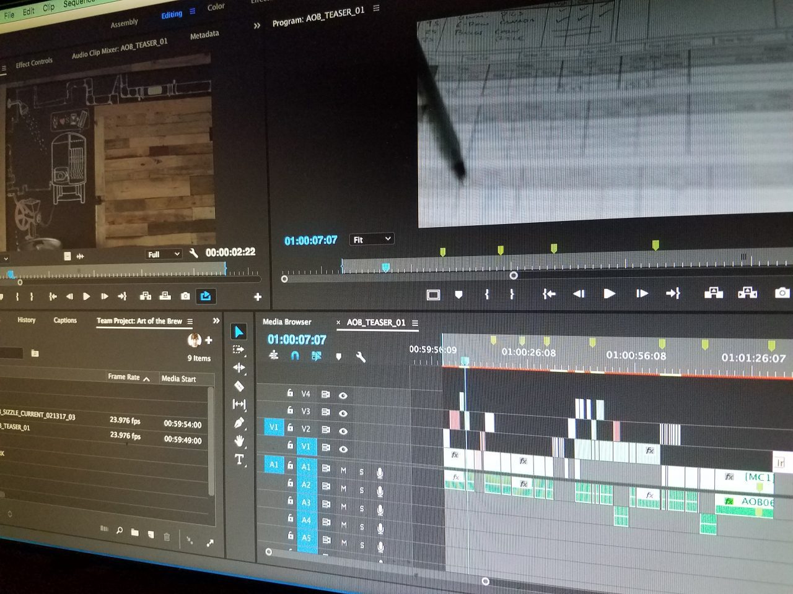Image resolution: width=793 pixels, height=594 pixels.
Task: Click Export Frame camera in Program monitor
Action: click(782, 293)
